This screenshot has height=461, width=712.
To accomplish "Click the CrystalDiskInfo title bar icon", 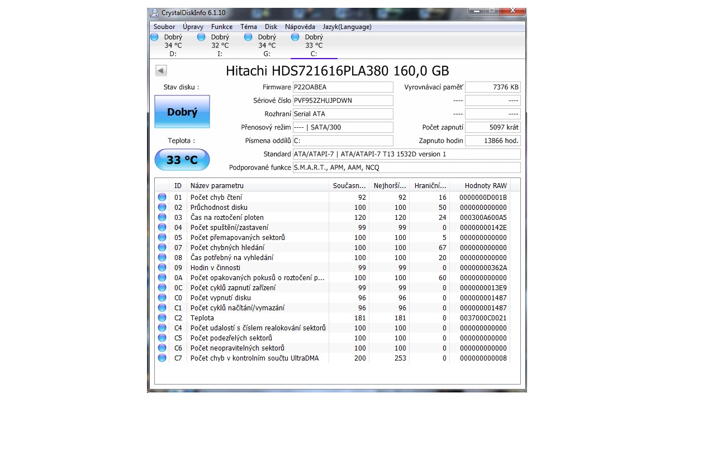I will pos(154,13).
